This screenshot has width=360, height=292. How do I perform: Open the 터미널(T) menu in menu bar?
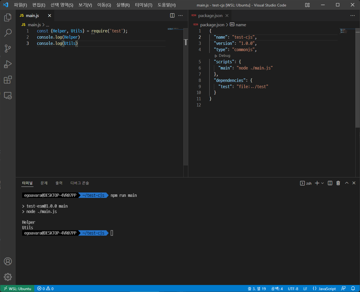[143, 5]
